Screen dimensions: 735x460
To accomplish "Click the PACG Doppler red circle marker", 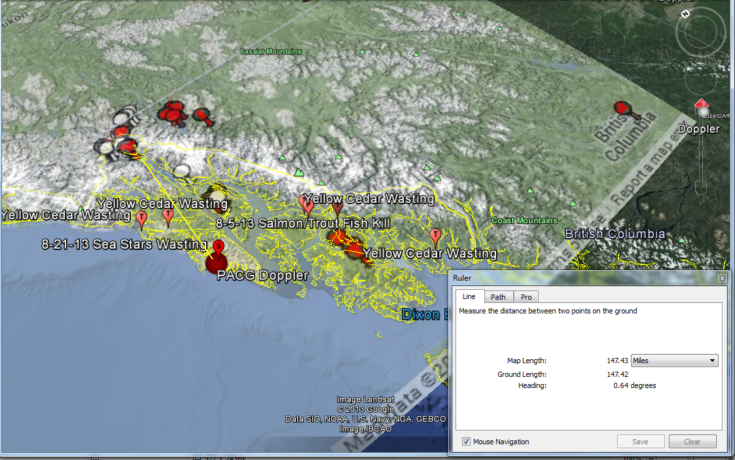I will click(x=217, y=262).
